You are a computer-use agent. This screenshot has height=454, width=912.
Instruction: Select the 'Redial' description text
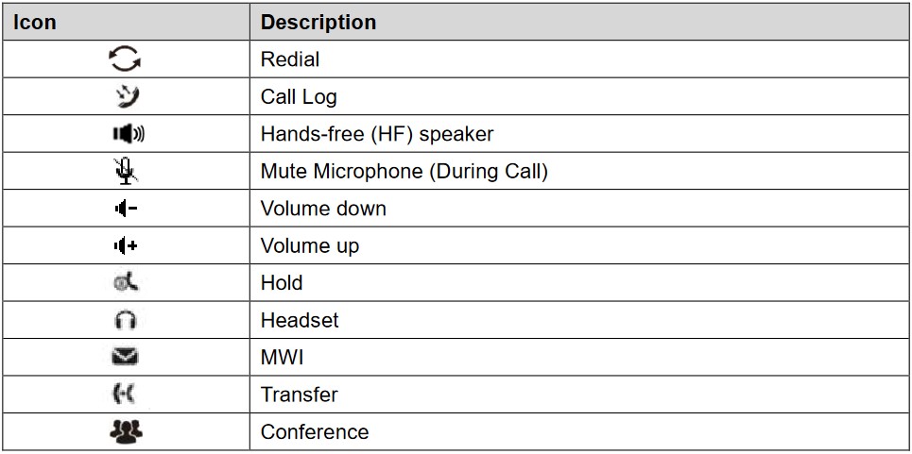(290, 59)
